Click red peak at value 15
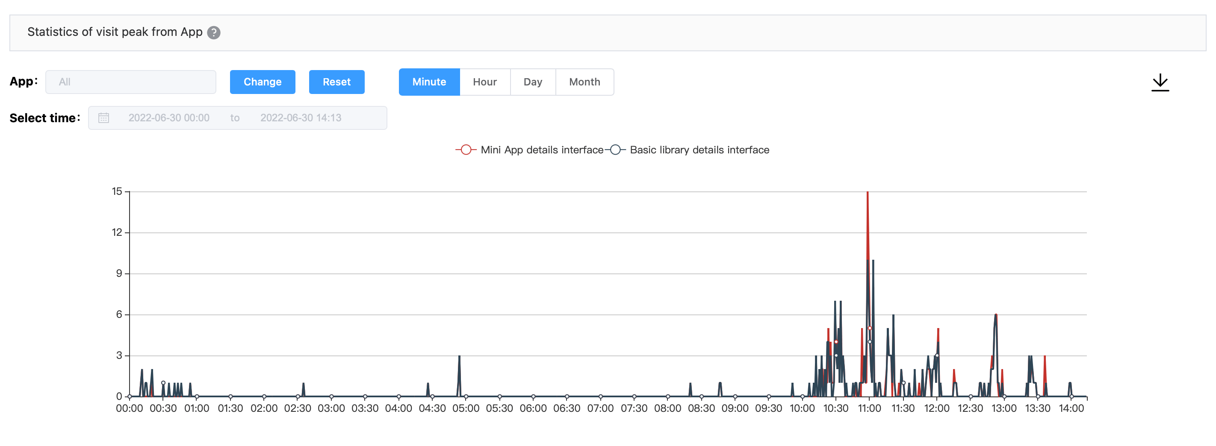The image size is (1216, 446). [868, 192]
